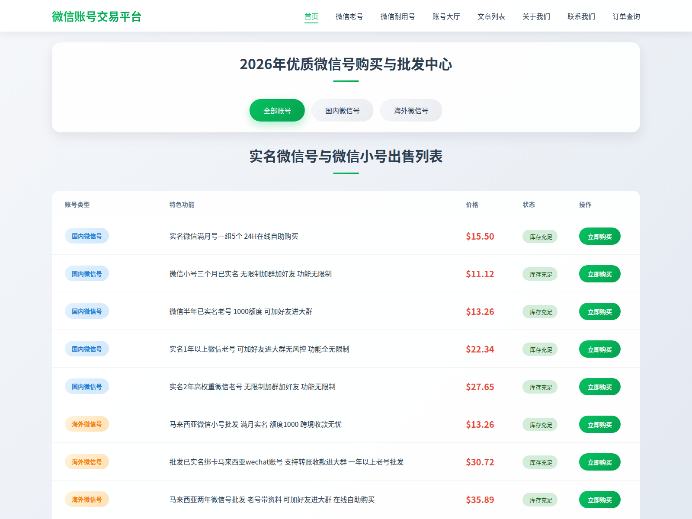Click 立即购买 for 马来西亚微信小号批发 row

click(599, 424)
